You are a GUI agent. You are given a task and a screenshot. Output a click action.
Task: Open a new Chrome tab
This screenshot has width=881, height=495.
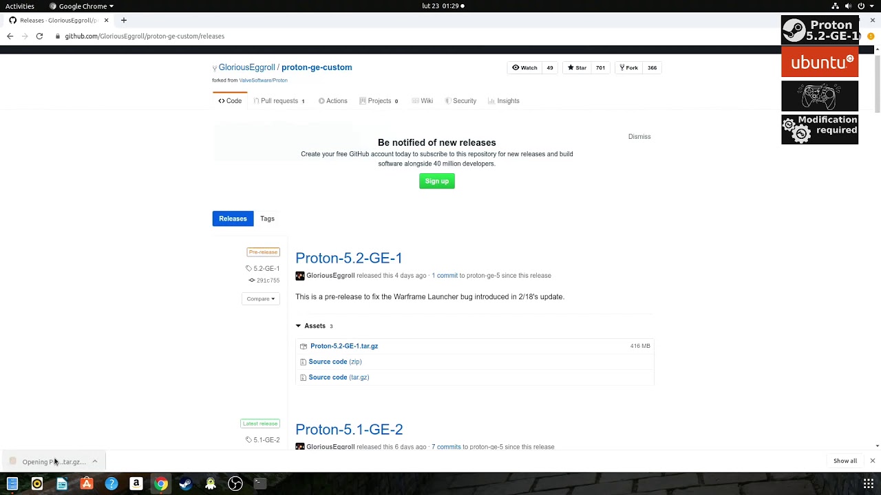124,20
